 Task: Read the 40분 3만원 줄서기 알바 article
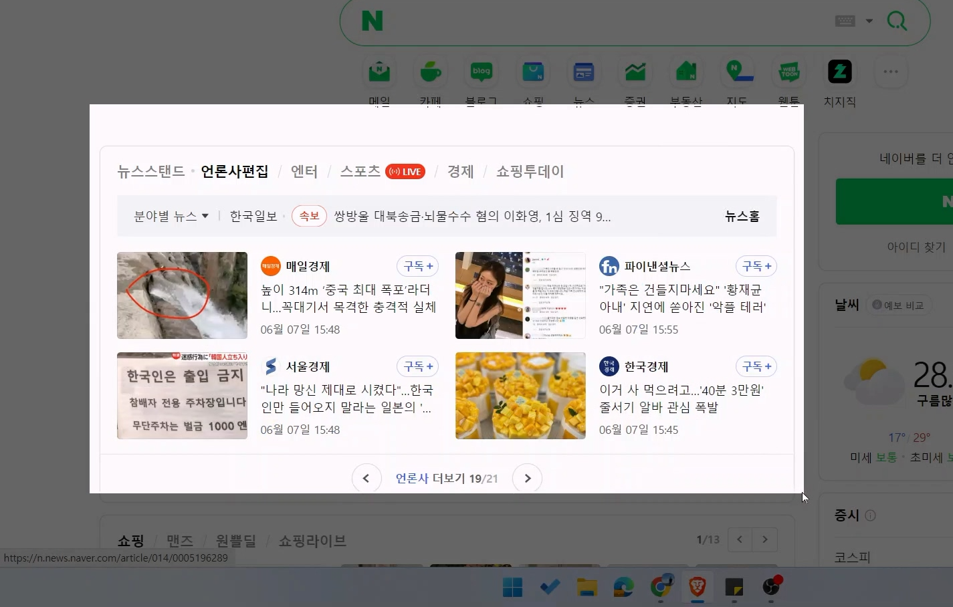coord(681,398)
